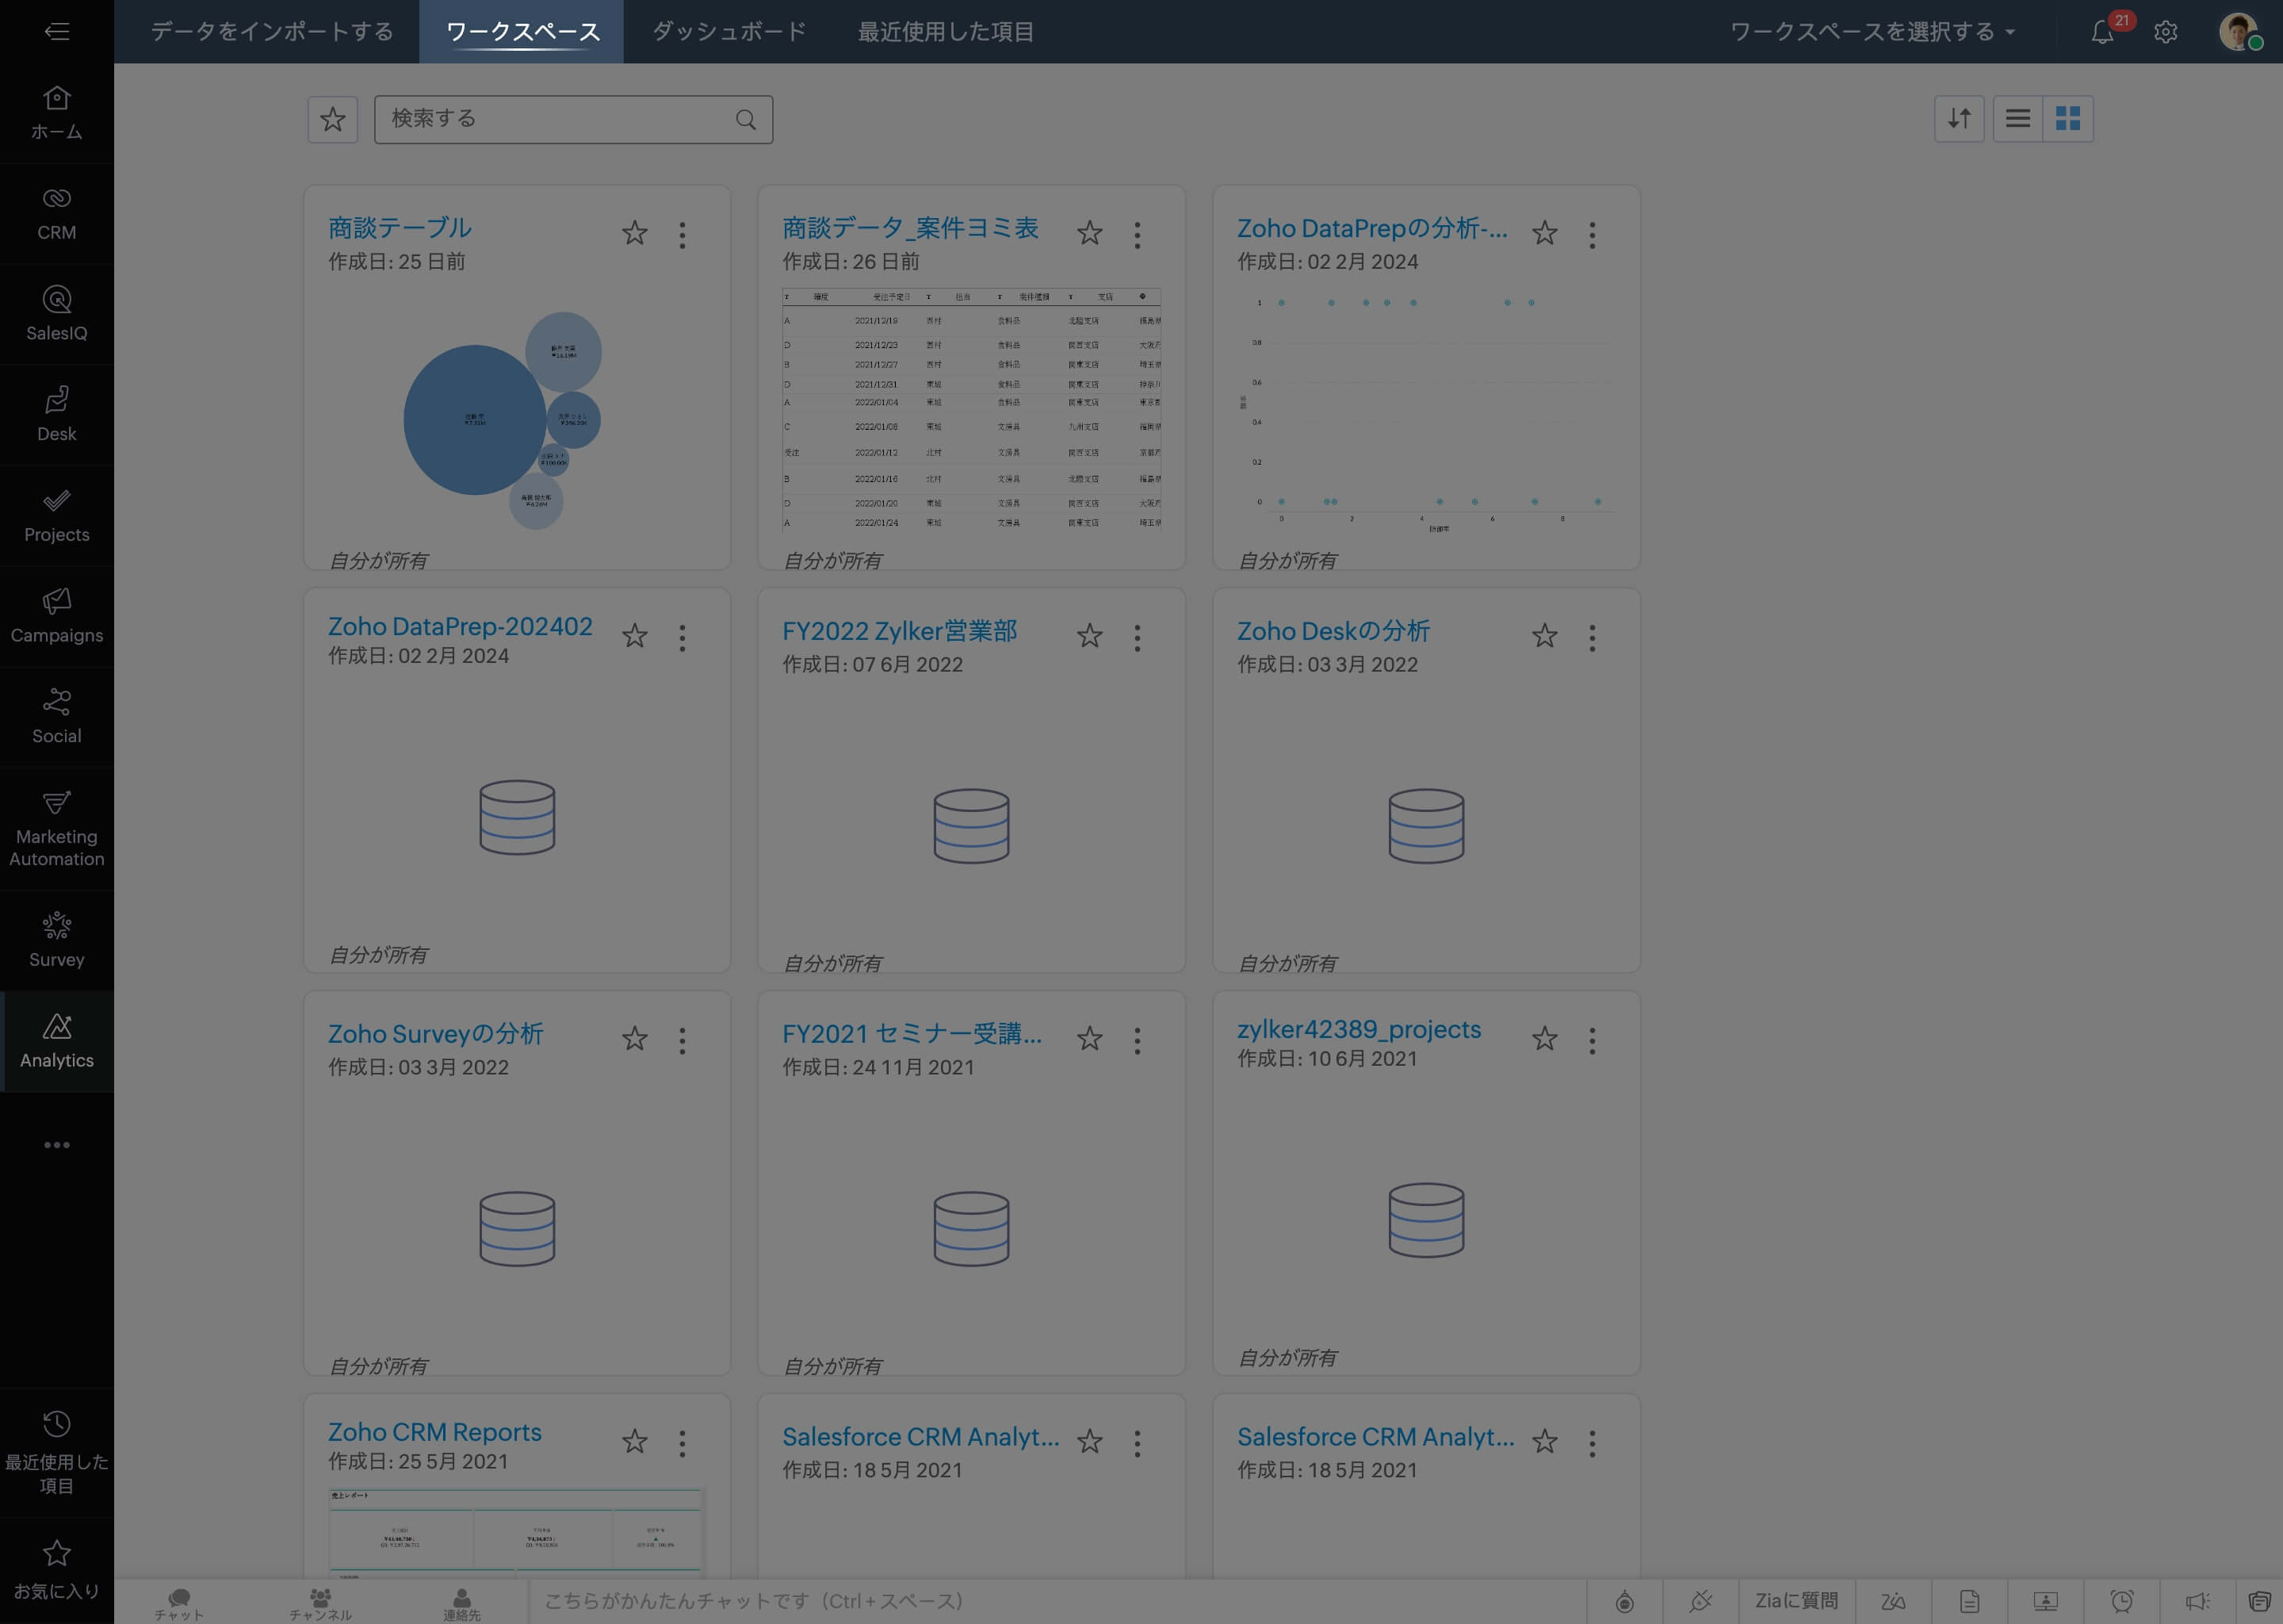Open Marketing Automation in the sidebar
Image resolution: width=2283 pixels, height=1624 pixels.
pos(57,825)
